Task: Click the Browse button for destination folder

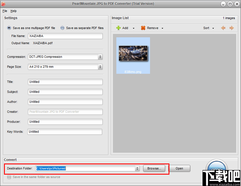Action: (154, 168)
